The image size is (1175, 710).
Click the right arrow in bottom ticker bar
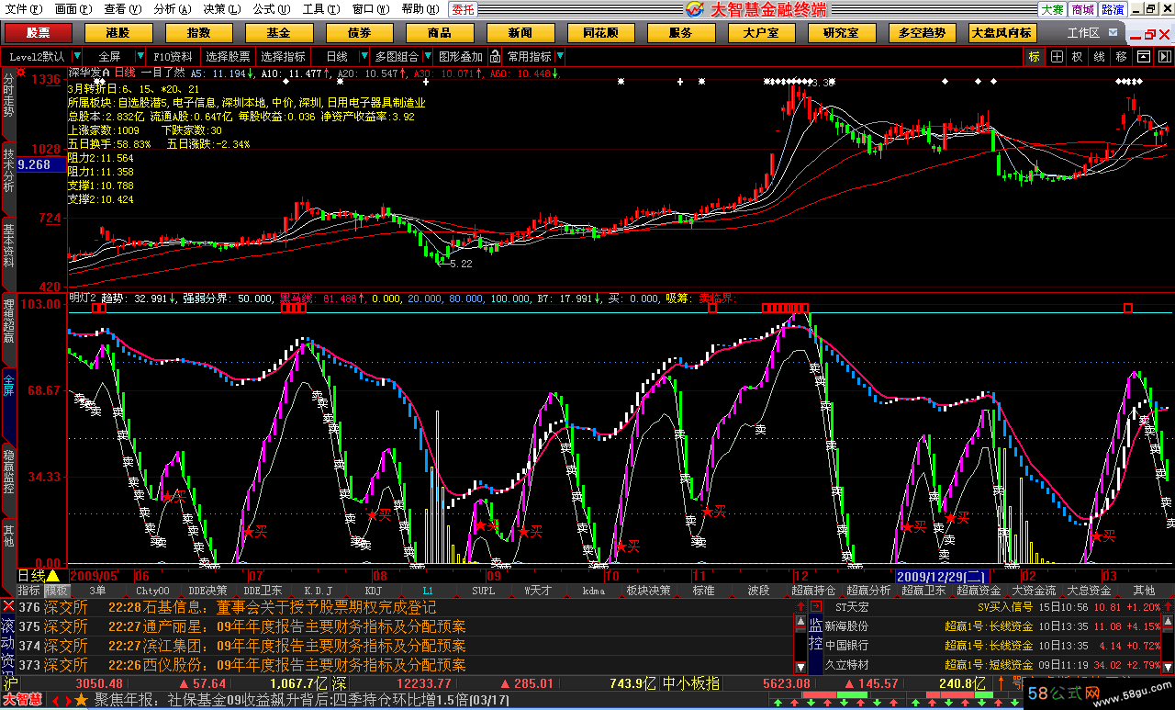[67, 701]
